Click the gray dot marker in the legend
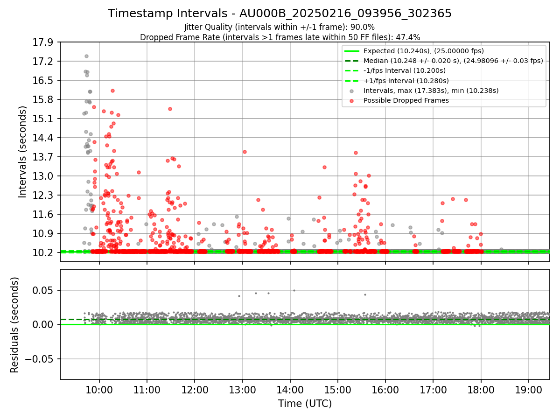Screen dimensions: 560x420 [x=351, y=91]
